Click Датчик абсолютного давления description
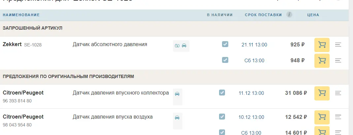 [110, 44]
